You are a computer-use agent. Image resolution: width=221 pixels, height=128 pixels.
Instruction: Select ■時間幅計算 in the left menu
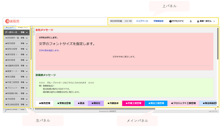tap(13, 93)
